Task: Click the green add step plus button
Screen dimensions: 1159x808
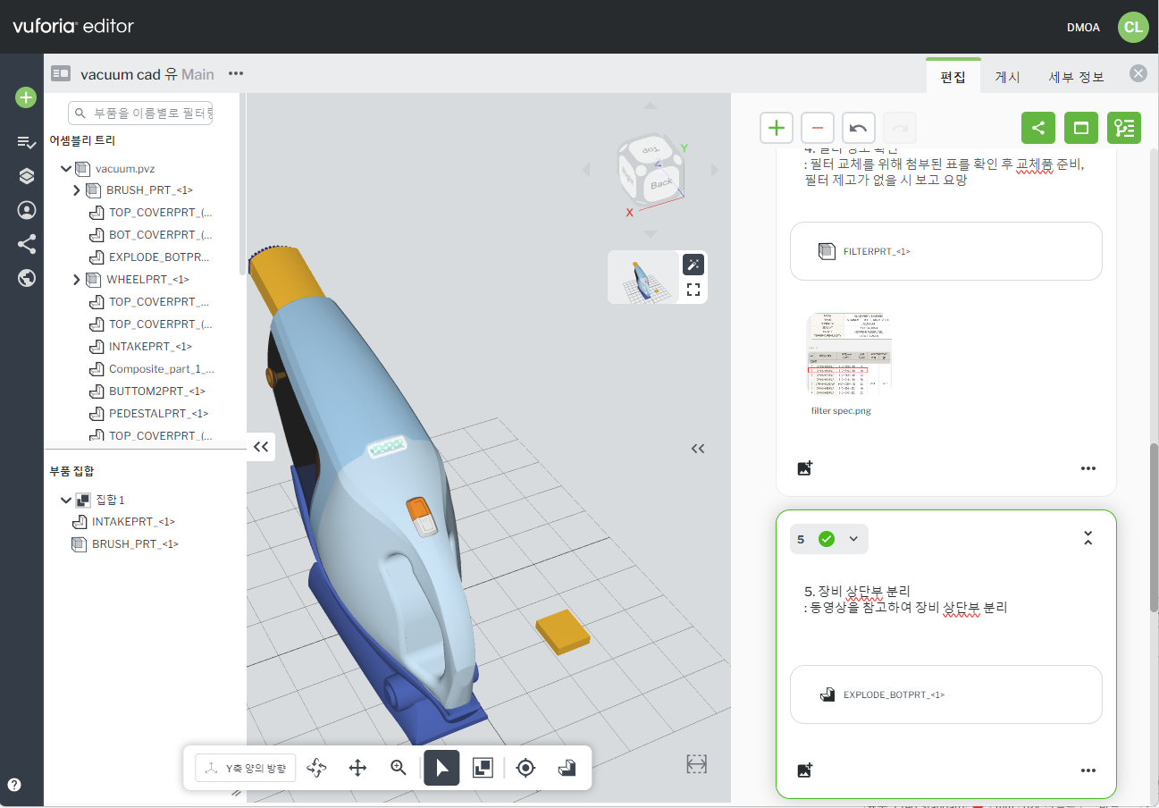Action: pyautogui.click(x=777, y=128)
